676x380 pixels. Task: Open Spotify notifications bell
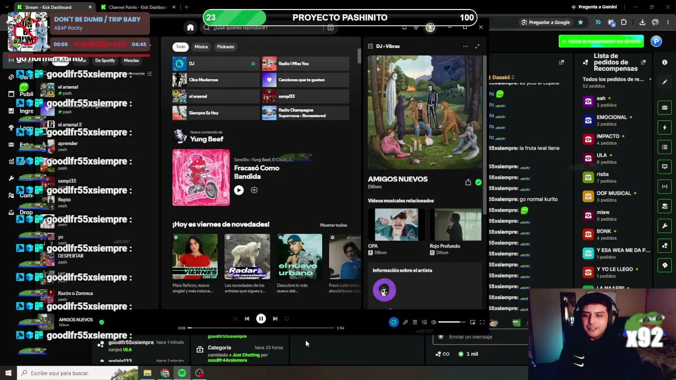tap(404, 27)
